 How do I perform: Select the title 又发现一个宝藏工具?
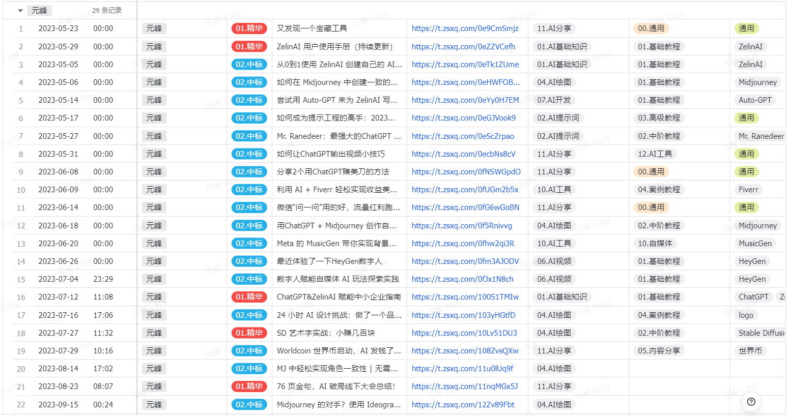312,28
